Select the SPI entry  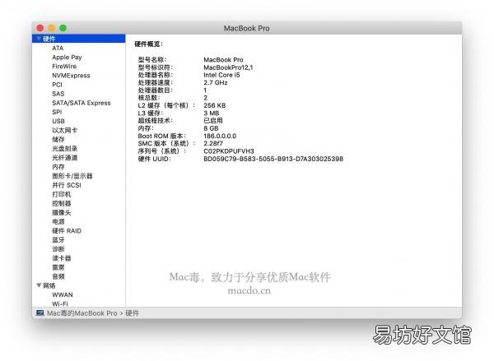pos(57,112)
